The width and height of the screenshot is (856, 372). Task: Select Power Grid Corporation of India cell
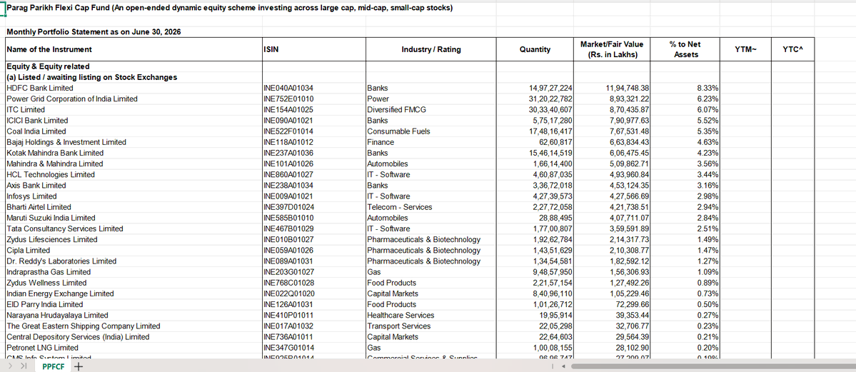(134, 99)
